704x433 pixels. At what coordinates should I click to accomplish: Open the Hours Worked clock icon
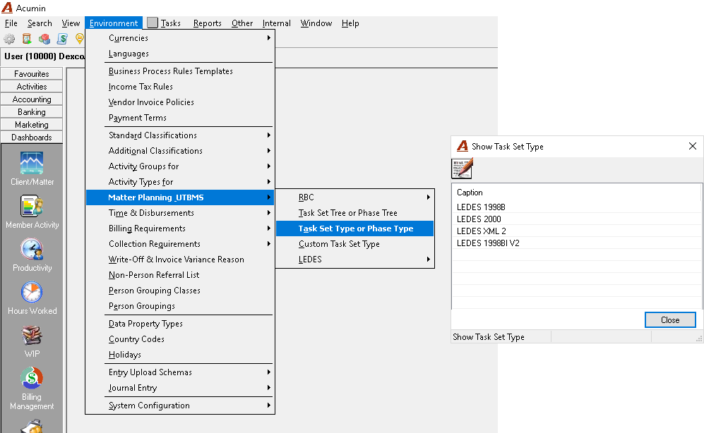click(32, 292)
